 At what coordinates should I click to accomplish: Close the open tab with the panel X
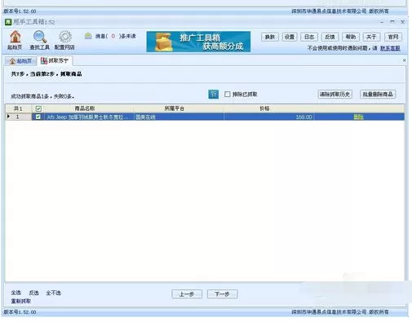tap(404, 60)
